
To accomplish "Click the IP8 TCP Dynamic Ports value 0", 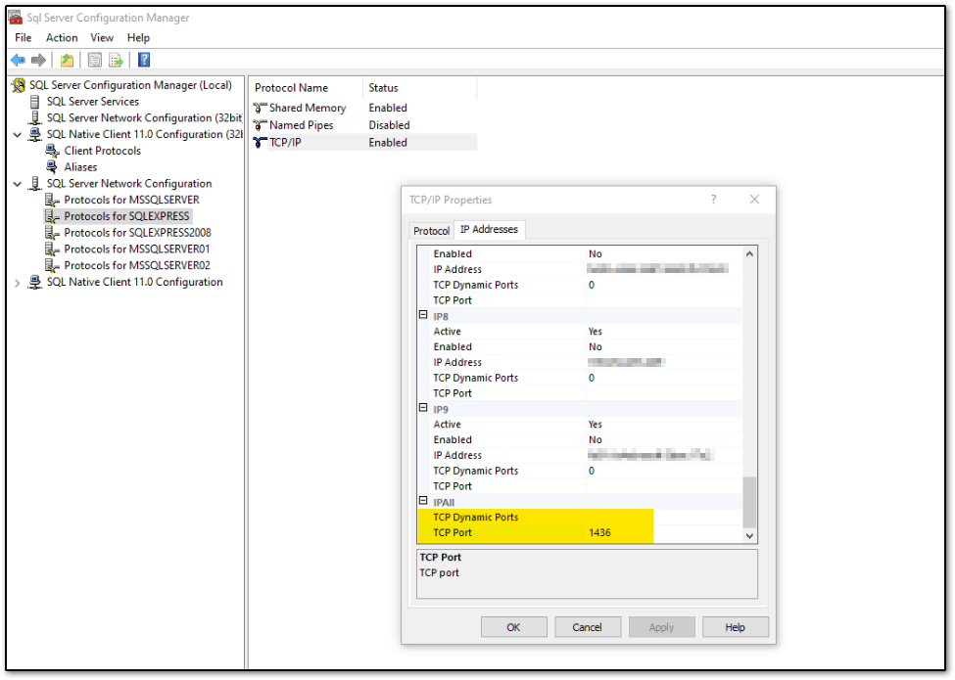I will (592, 378).
